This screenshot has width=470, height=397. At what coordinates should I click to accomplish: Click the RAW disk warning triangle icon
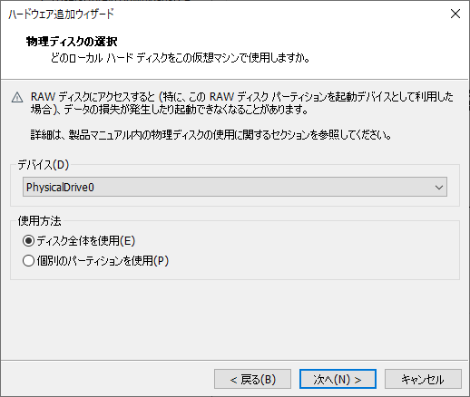(x=17, y=98)
